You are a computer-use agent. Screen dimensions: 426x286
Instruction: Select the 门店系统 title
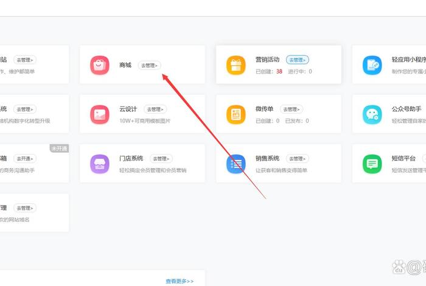click(131, 158)
